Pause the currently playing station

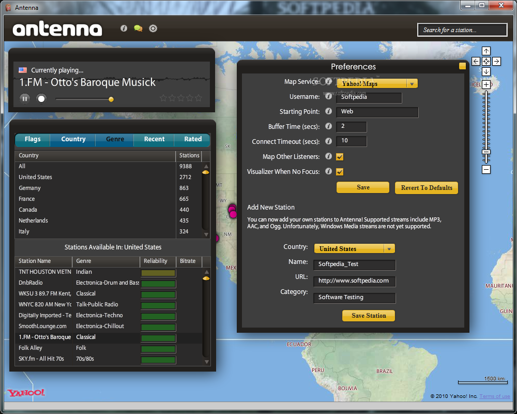25,98
